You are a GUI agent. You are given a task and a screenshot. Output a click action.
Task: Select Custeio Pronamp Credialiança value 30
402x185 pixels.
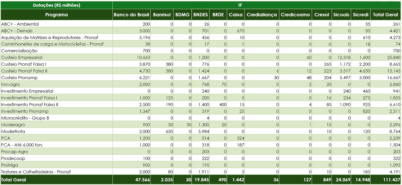point(262,78)
